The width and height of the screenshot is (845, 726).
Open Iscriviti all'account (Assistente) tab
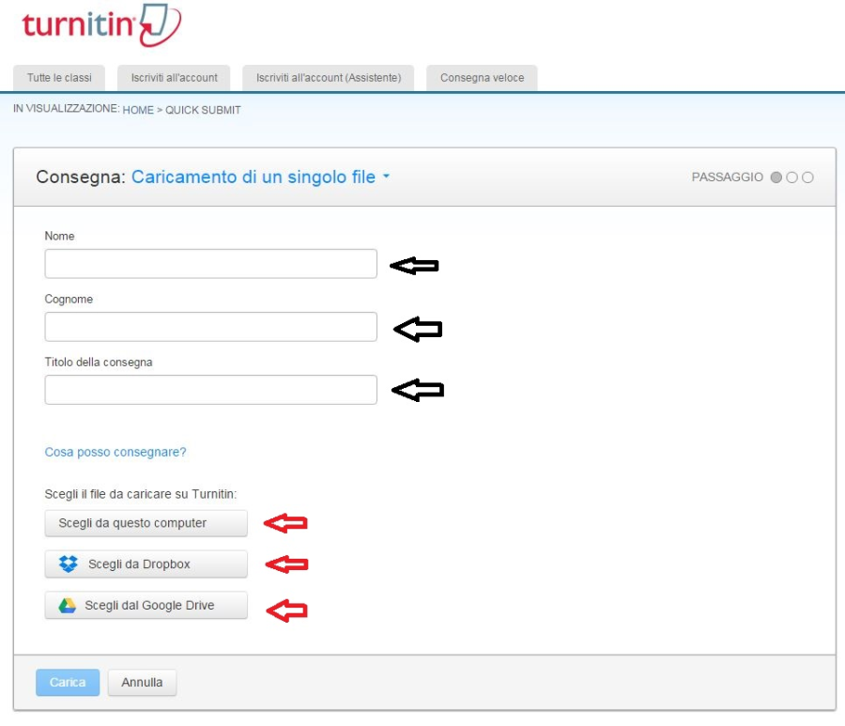[x=329, y=78]
